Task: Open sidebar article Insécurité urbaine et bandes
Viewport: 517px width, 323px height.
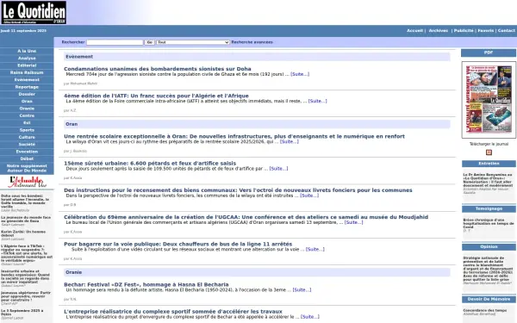Action: click(25, 276)
